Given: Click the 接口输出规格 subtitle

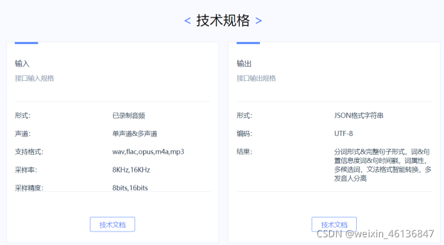Looking at the screenshot, I should [x=256, y=78].
